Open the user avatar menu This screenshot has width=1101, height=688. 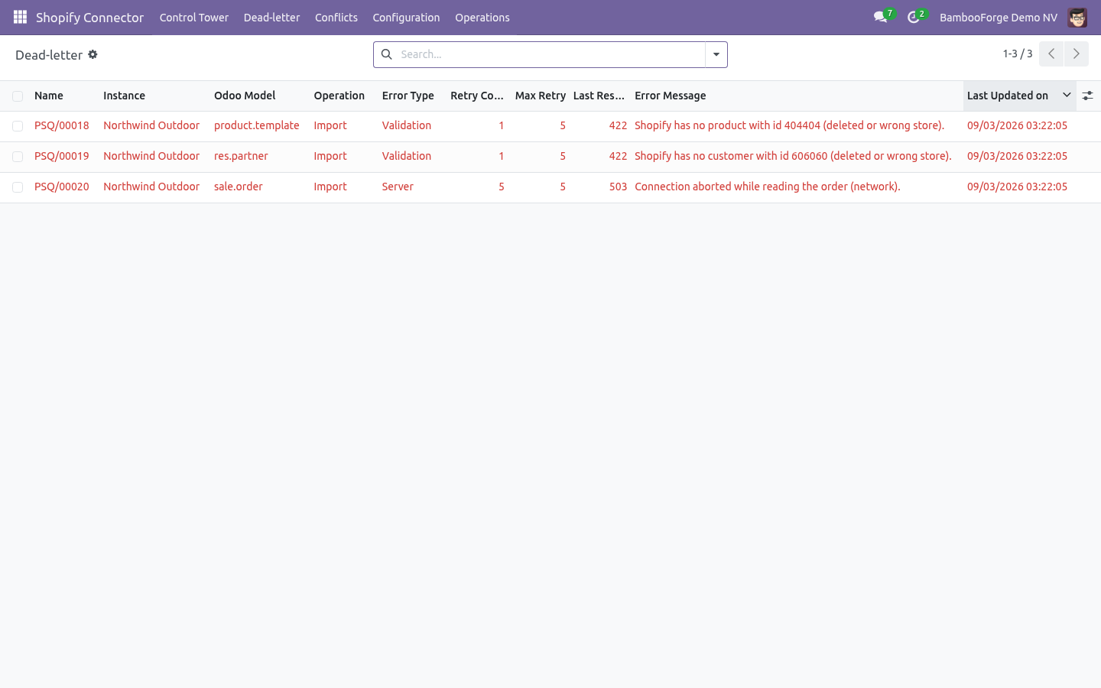click(x=1077, y=17)
